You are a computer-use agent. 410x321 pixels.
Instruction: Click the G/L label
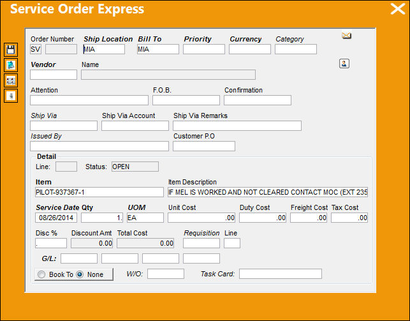pos(49,258)
